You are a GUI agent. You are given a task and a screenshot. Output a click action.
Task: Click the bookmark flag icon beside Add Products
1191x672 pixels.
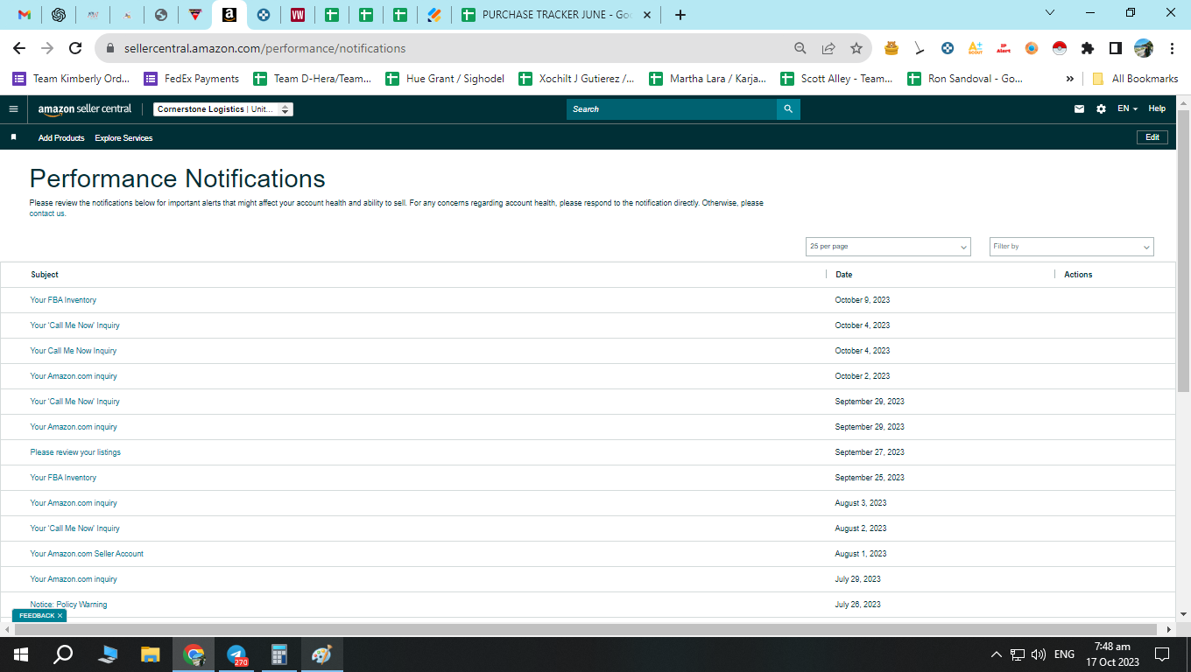pyautogui.click(x=13, y=137)
